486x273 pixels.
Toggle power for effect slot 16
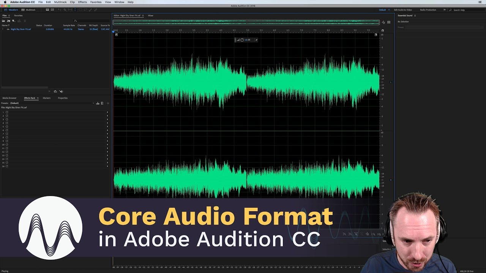coord(7,166)
